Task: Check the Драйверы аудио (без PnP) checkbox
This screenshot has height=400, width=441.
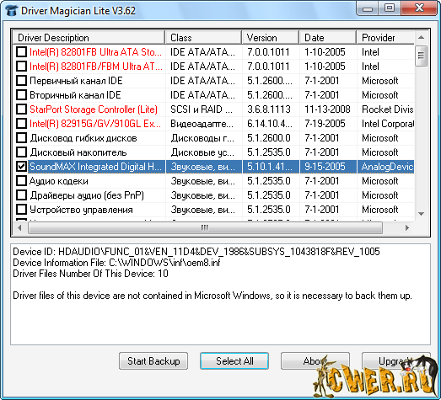Action: click(21, 195)
